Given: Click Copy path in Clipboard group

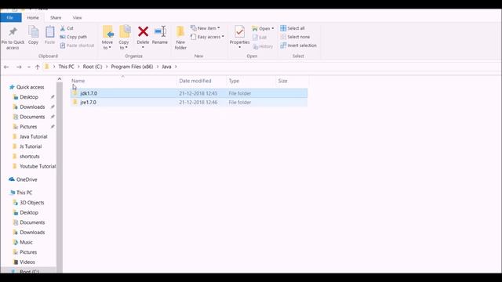Looking at the screenshot, I should pyautogui.click(x=73, y=37).
